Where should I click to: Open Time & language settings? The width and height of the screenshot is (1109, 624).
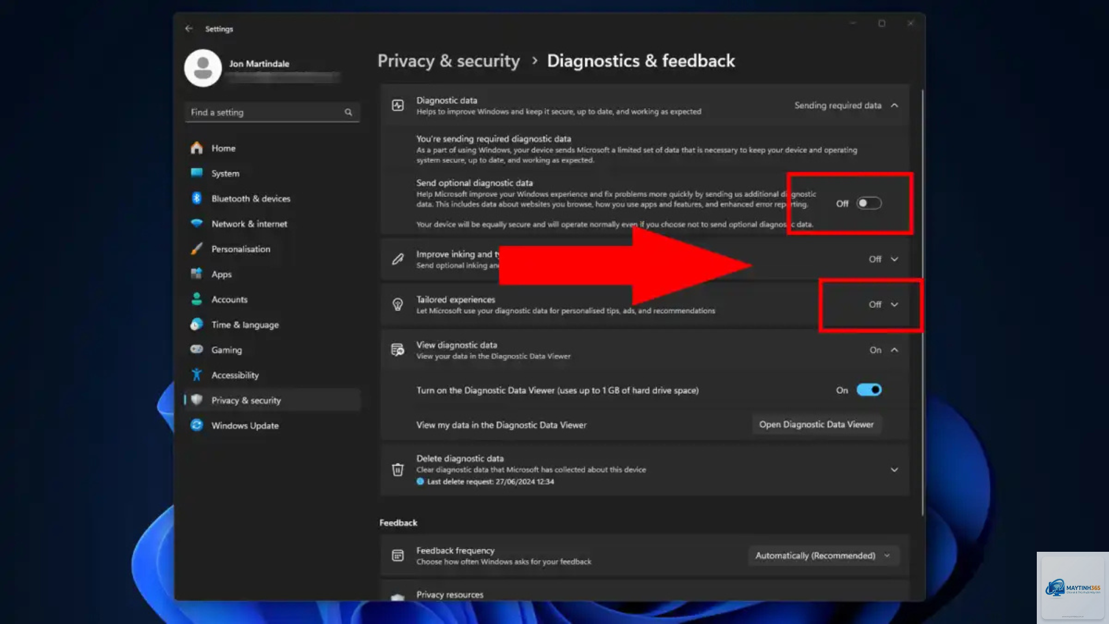(273, 325)
